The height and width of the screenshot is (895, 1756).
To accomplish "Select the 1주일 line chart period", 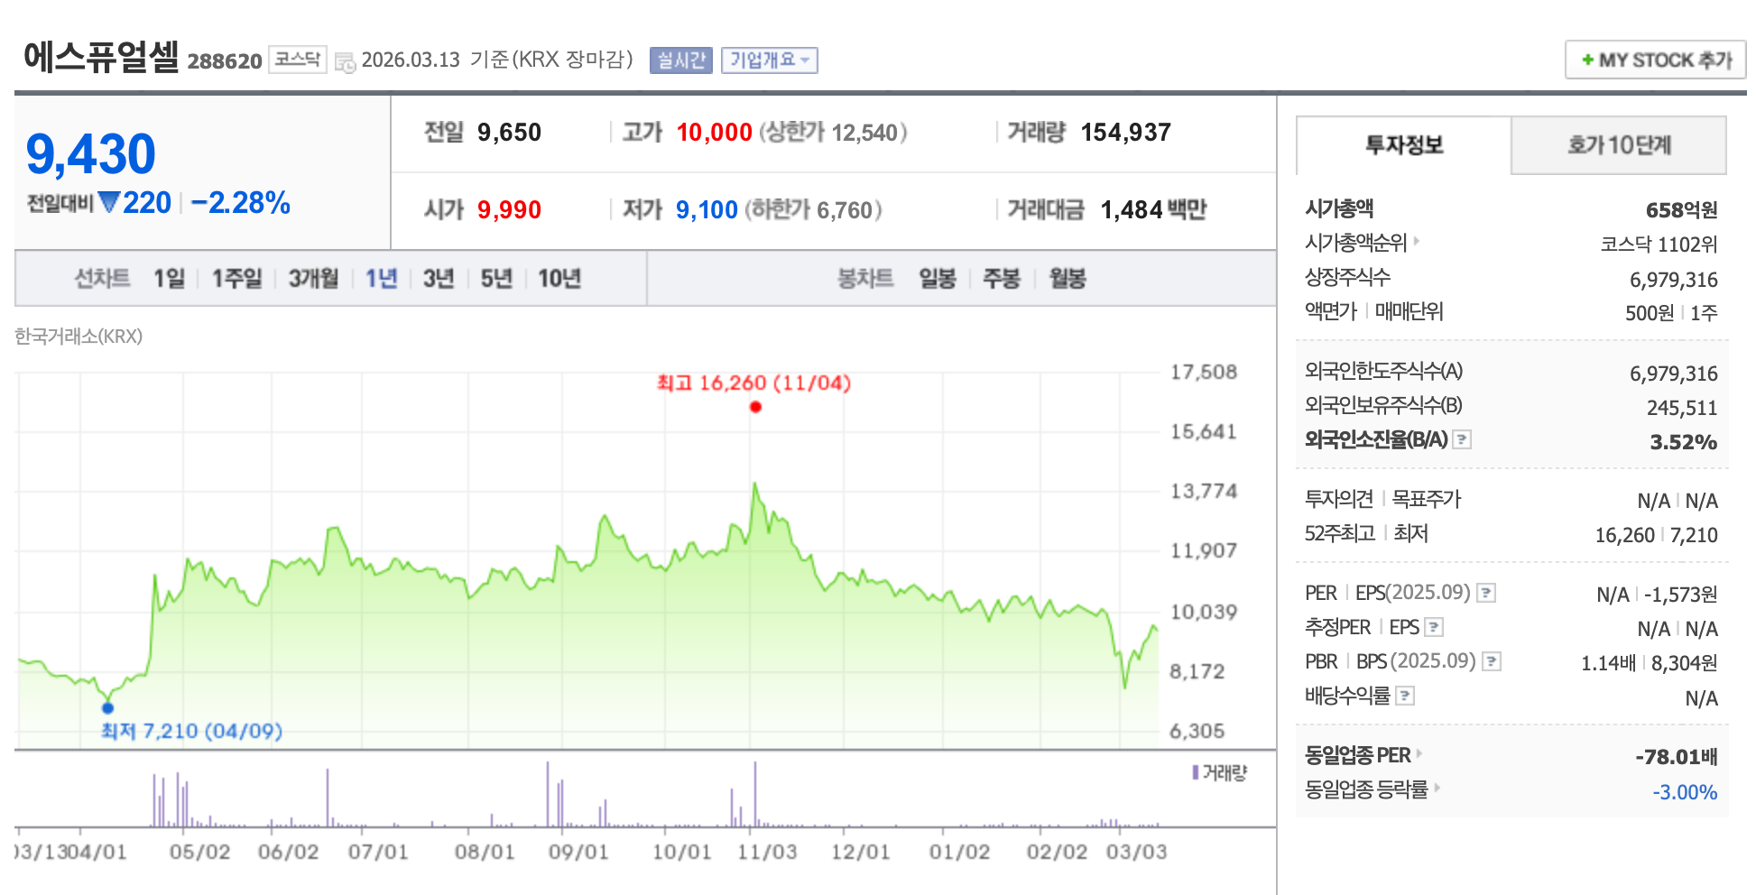I will (236, 279).
